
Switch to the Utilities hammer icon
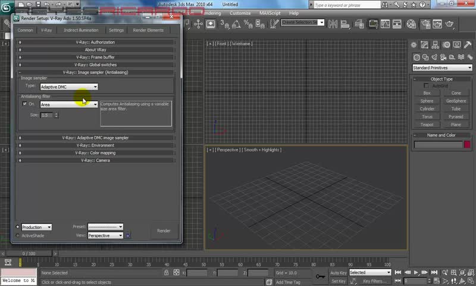pos(468,45)
